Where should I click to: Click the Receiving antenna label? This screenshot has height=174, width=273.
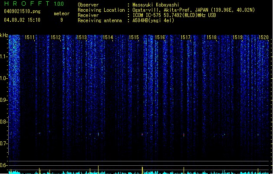pyautogui.click(x=100, y=20)
